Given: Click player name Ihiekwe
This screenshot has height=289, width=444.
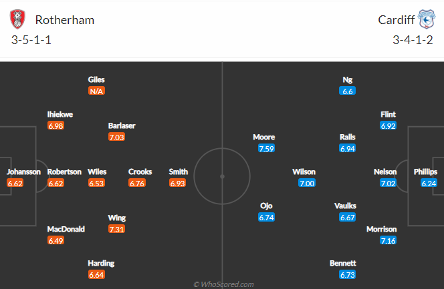Looking at the screenshot, I should 60,114.
